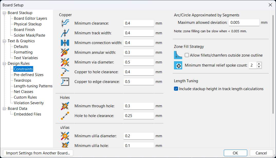Click the minimum annular width icon
The image size is (276, 158).
(65, 52)
